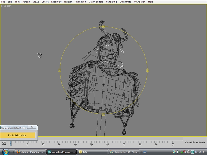Click the taskbar clock showing 2:13

tap(202, 152)
